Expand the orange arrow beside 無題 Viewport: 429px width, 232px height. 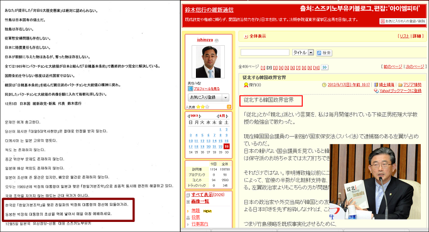[188, 211]
